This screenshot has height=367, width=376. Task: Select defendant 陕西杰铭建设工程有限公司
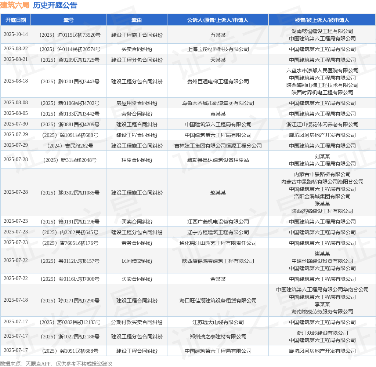coord(322,211)
